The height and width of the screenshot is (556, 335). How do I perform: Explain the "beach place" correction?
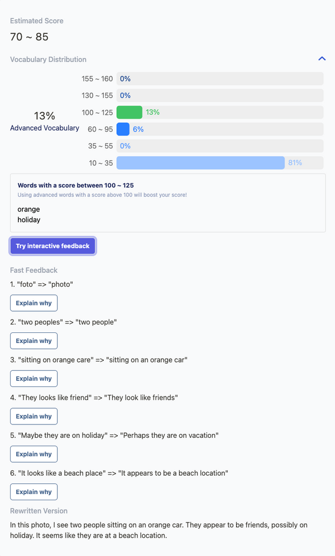(x=33, y=491)
